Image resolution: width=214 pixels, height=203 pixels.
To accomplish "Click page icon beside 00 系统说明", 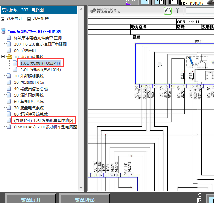I will 9,50.
